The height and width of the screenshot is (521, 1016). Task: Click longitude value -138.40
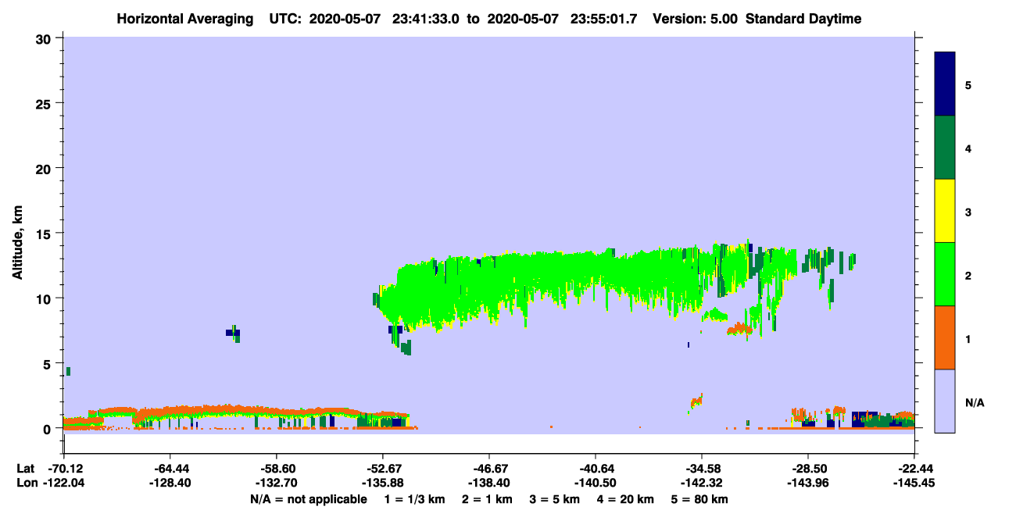489,483
